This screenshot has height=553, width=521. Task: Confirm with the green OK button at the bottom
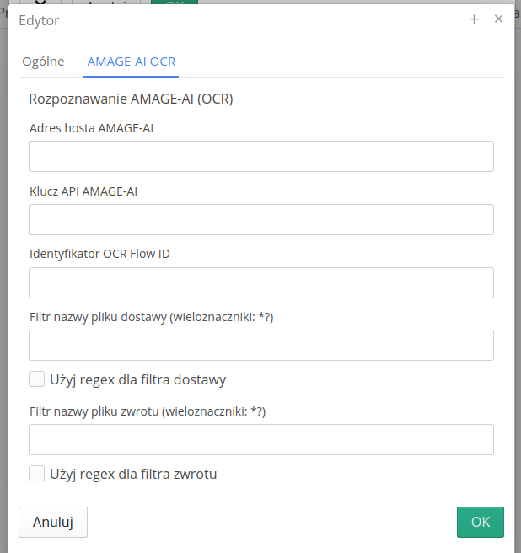(x=480, y=522)
